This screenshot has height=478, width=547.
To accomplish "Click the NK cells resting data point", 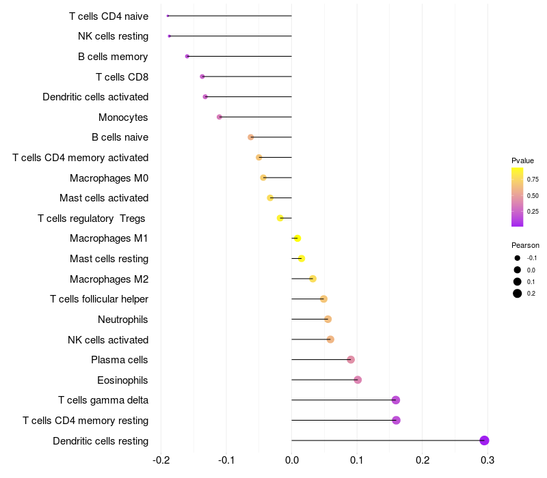I will click(x=169, y=36).
